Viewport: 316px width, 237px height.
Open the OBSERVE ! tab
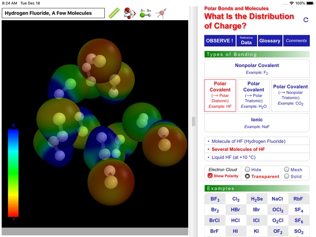point(220,41)
